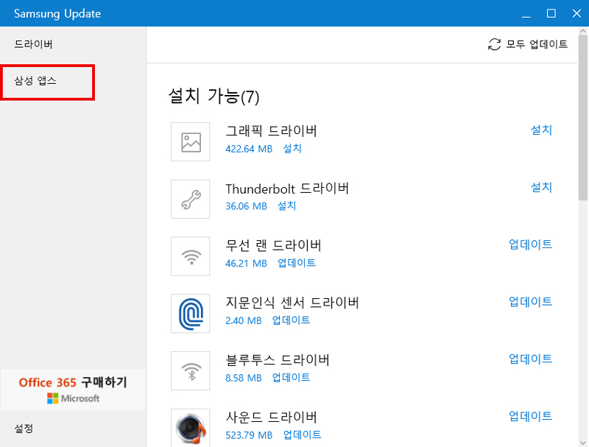The width and height of the screenshot is (589, 447).
Task: Click the 무선 랜 드라이버 title text
Action: [273, 246]
